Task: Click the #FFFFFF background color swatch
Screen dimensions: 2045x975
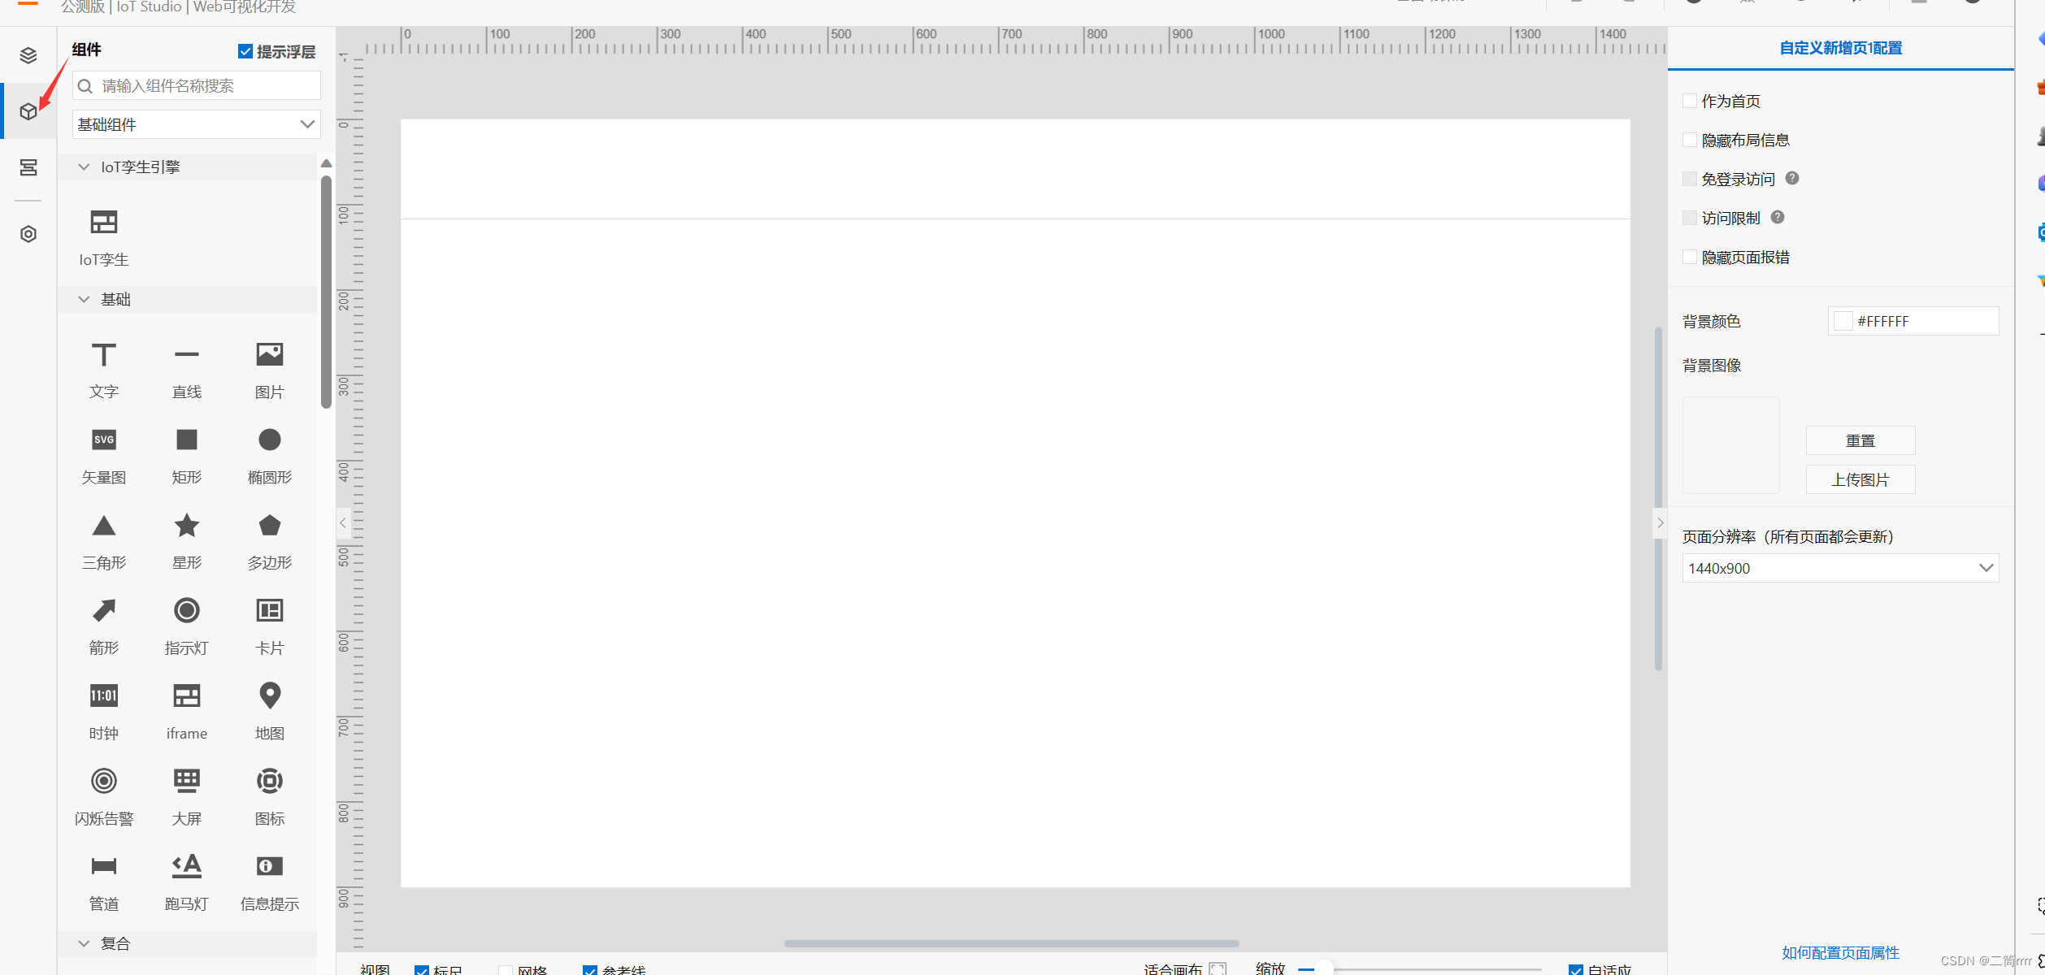Action: (1843, 321)
